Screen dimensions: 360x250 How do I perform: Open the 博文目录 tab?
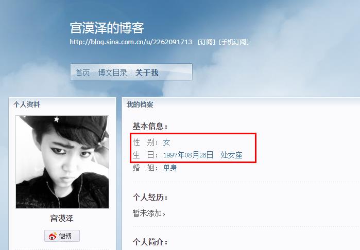click(112, 73)
